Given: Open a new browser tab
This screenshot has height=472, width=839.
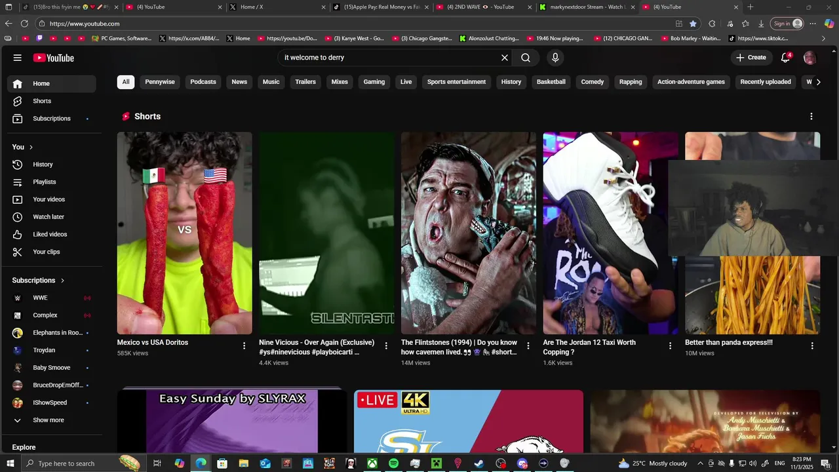Looking at the screenshot, I should coord(751,7).
